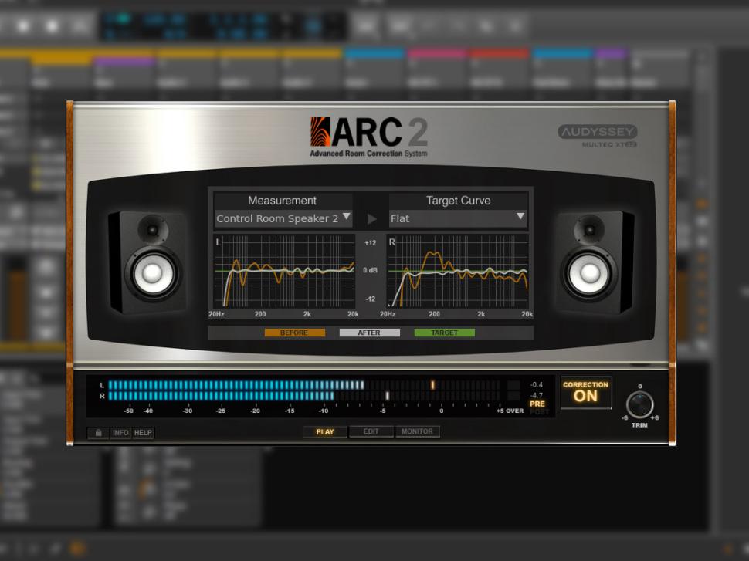Switch the meter to POST

click(537, 412)
